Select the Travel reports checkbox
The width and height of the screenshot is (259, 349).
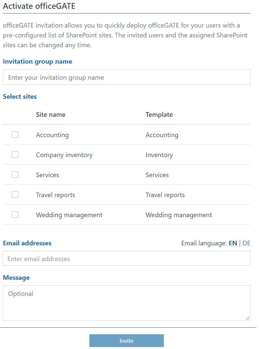(15, 195)
